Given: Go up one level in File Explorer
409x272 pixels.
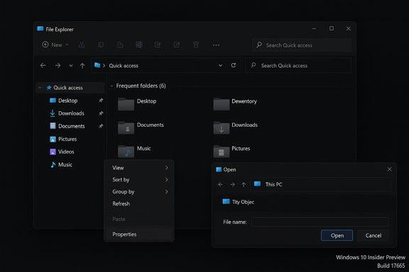Looking at the screenshot, I should [82, 66].
